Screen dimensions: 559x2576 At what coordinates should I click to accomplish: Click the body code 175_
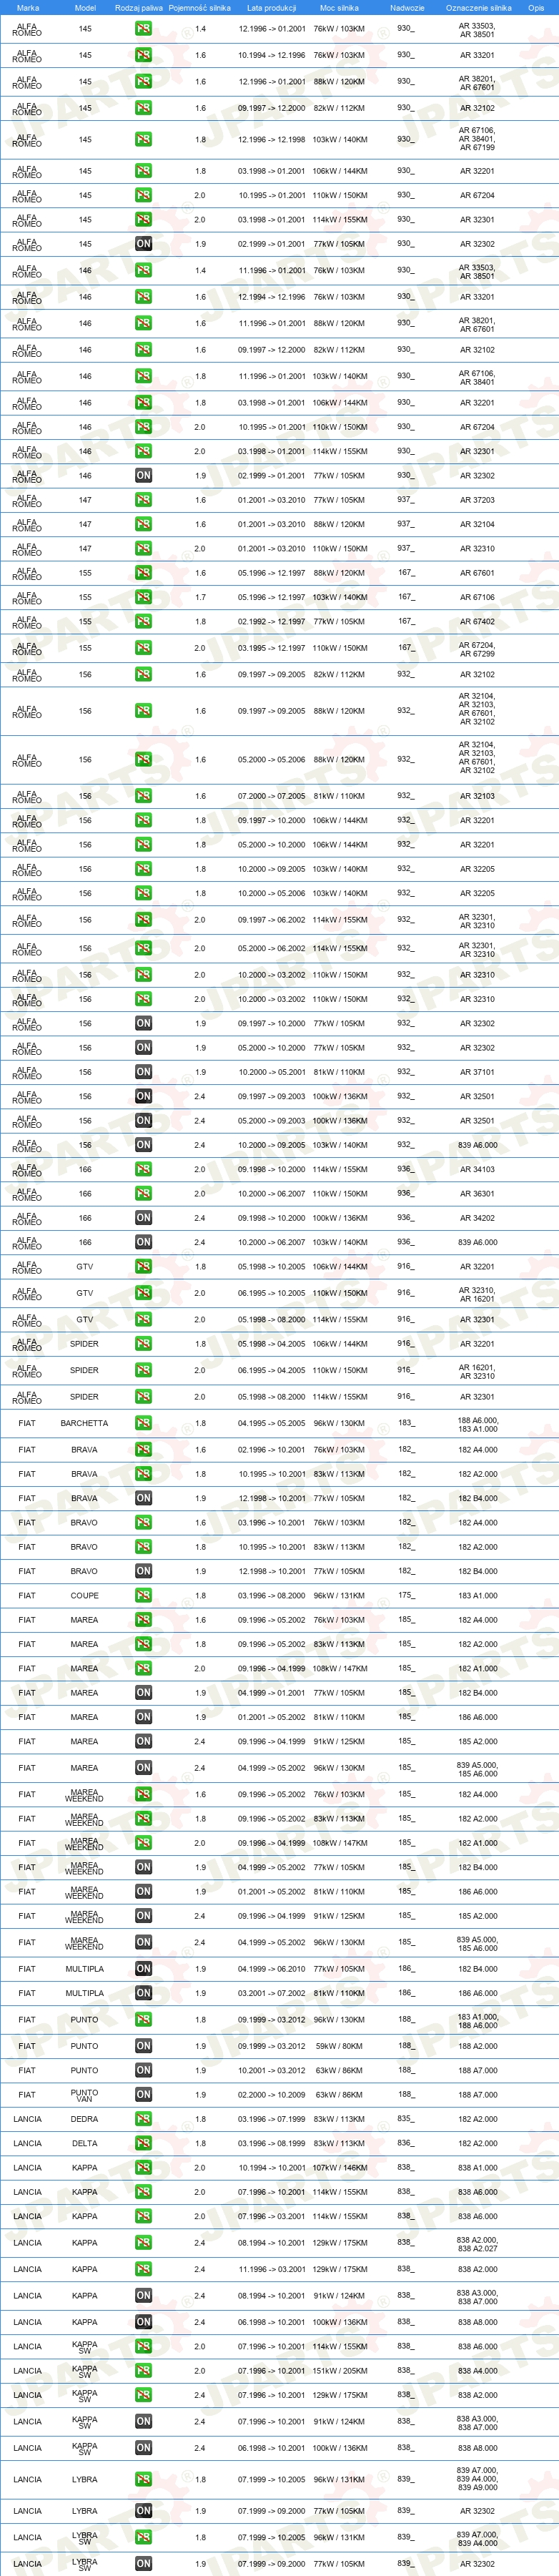[x=405, y=1596]
